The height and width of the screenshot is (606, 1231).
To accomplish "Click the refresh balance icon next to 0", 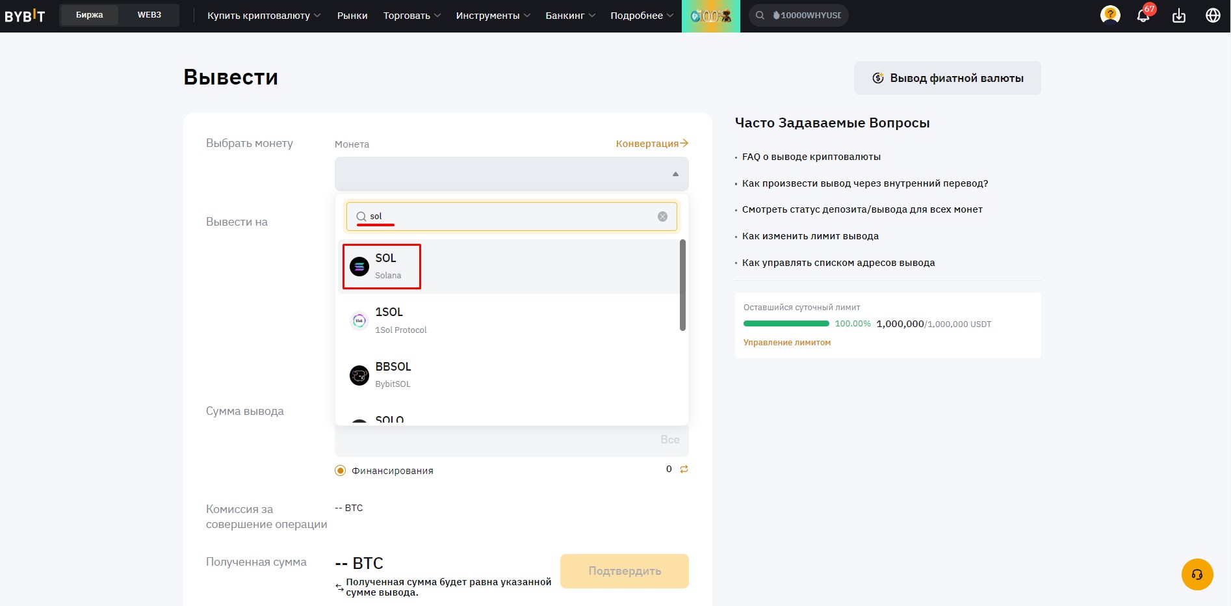I will click(684, 469).
